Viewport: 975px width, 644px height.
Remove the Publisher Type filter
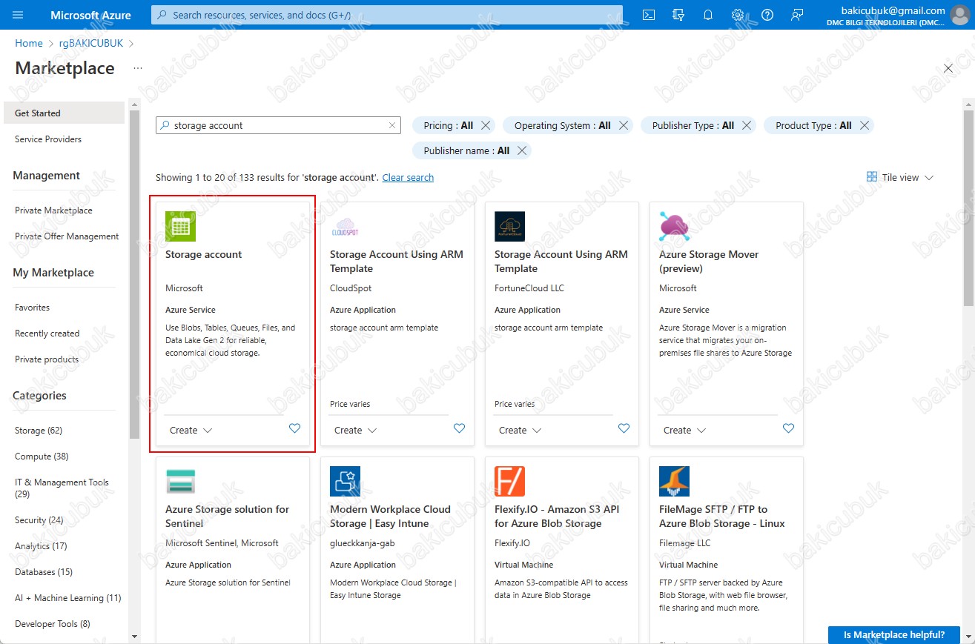747,125
